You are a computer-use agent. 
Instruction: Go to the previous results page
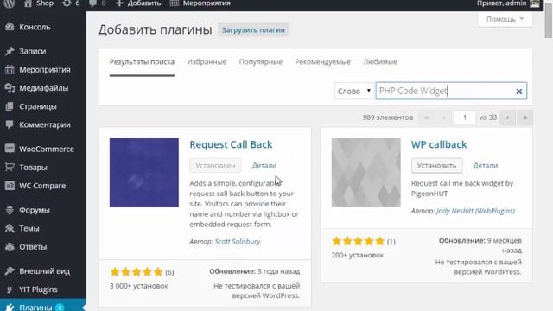(444, 117)
